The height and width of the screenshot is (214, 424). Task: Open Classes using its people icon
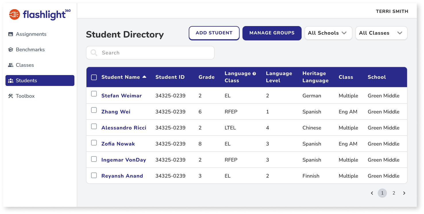click(x=11, y=65)
